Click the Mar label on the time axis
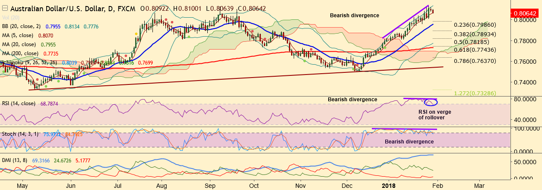The height and width of the screenshot is (190, 542). (479, 185)
